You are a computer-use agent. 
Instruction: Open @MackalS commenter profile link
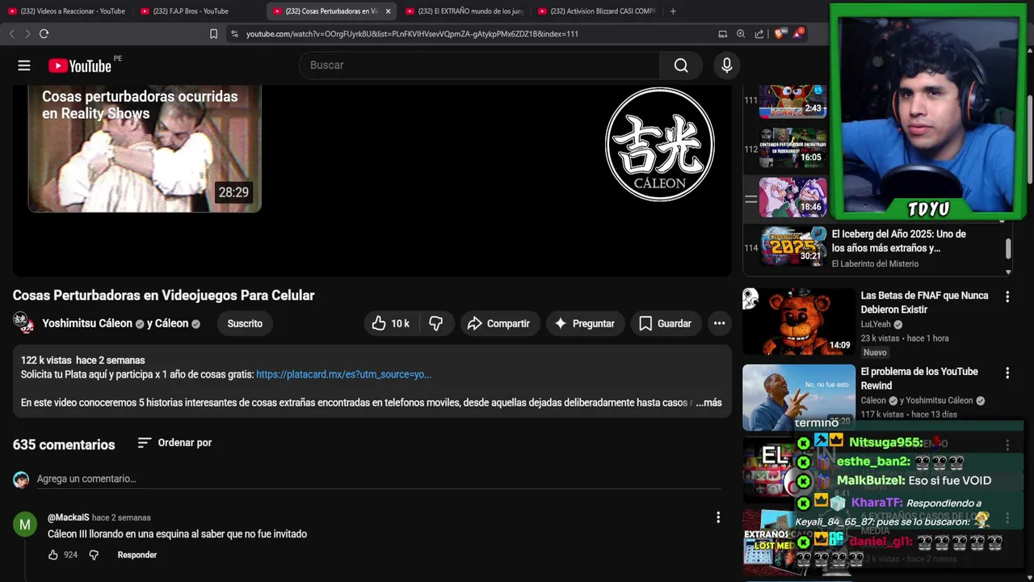pos(68,517)
